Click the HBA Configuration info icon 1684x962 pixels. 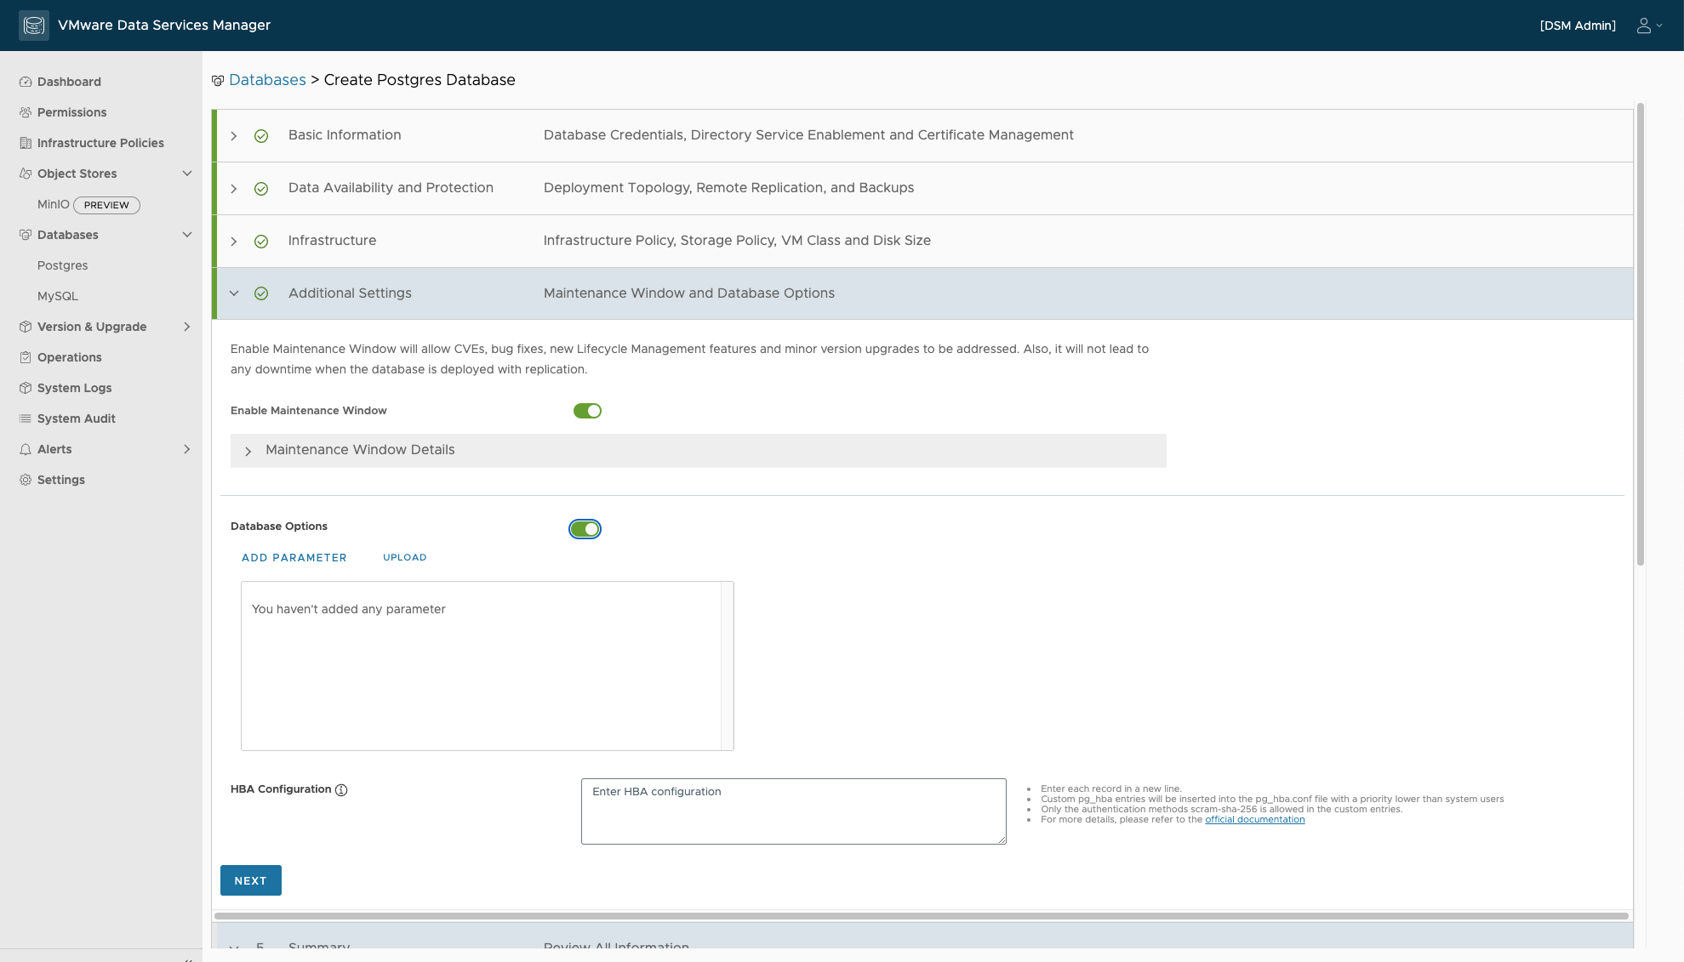point(341,790)
